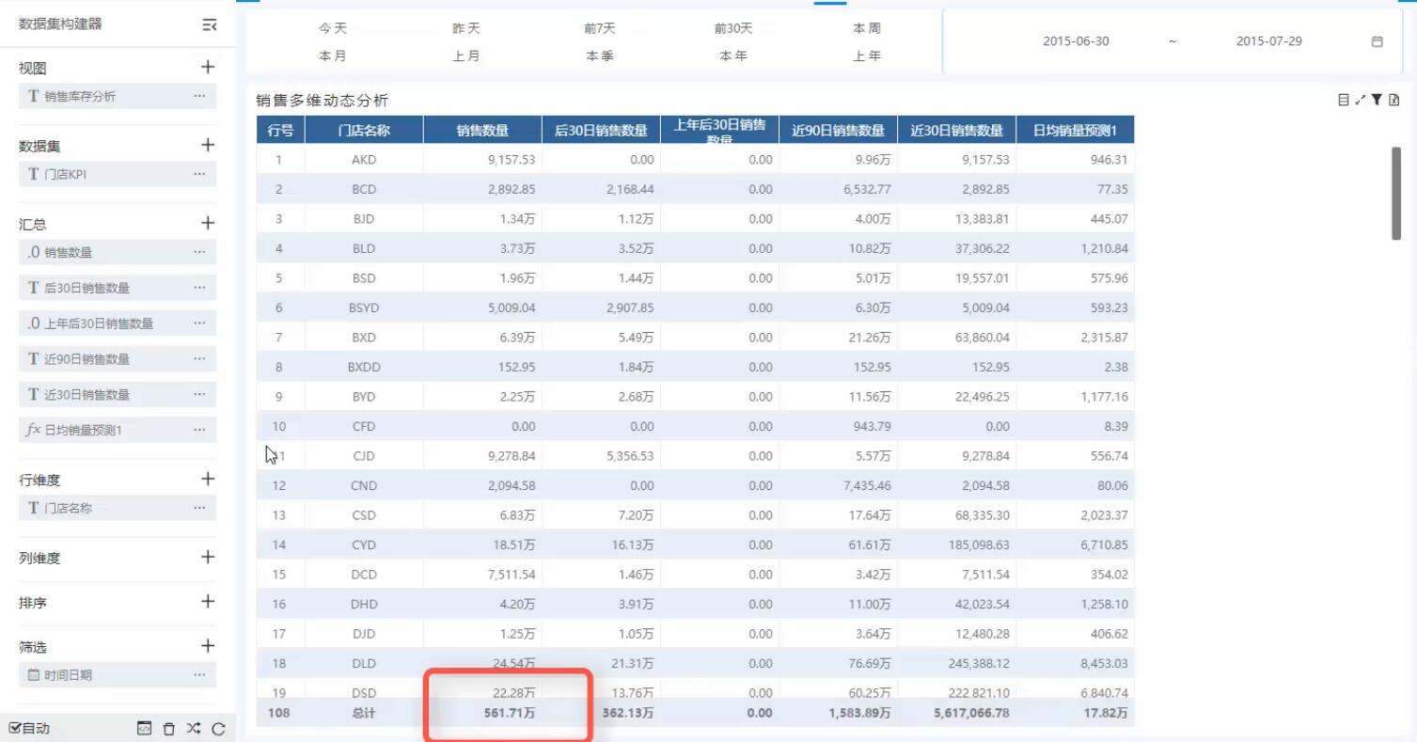This screenshot has width=1417, height=742.
Task: Click the 近90日销售数量 column header
Action: coord(838,131)
